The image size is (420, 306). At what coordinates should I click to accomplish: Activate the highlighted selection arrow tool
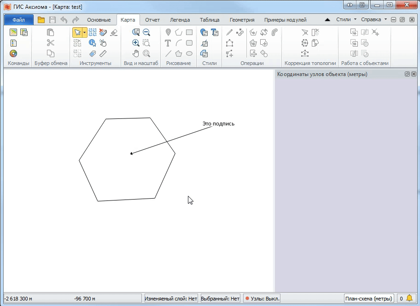pyautogui.click(x=77, y=32)
